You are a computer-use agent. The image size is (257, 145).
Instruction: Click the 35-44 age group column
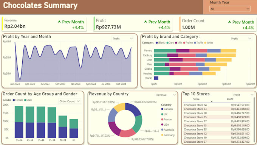tap(41, 122)
